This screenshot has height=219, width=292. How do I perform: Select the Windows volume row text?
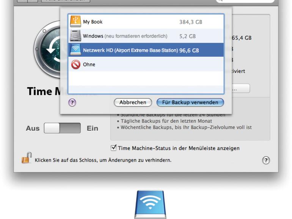pyautogui.click(x=125, y=36)
